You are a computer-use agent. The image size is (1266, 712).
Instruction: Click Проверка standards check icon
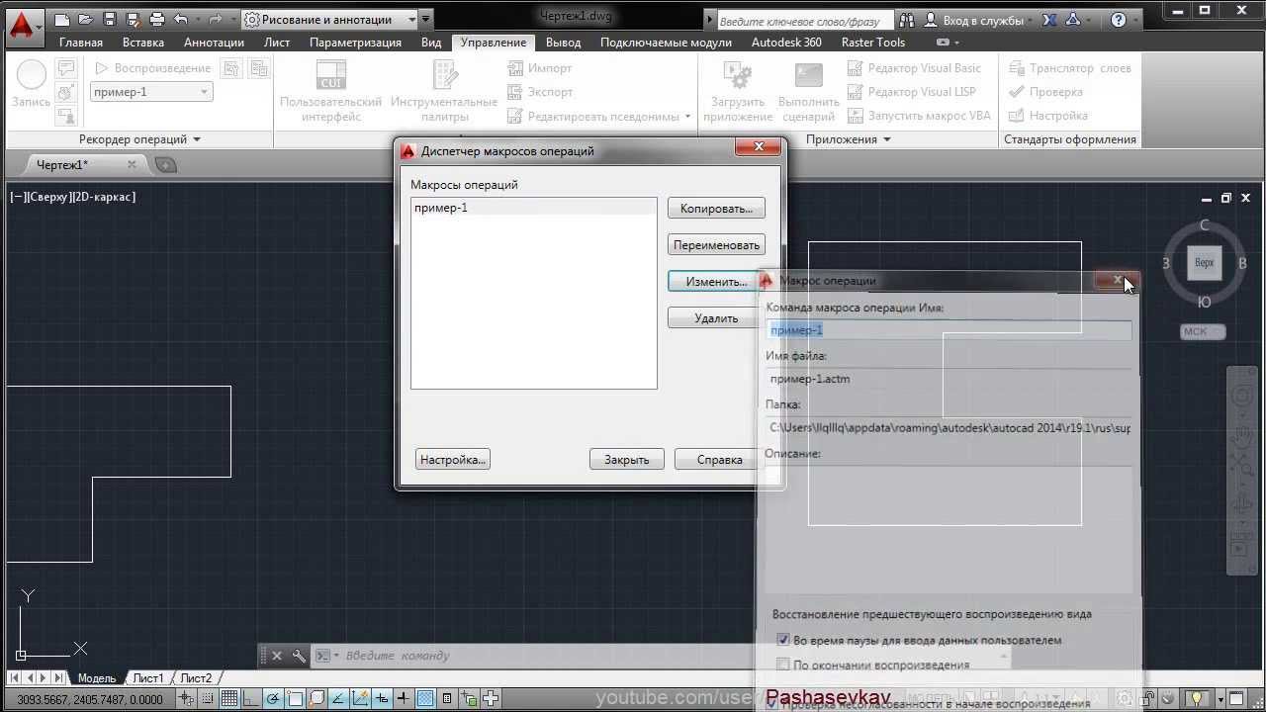pyautogui.click(x=1016, y=92)
